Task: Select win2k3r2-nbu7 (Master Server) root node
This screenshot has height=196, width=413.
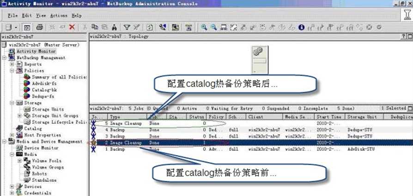Action: (44, 45)
